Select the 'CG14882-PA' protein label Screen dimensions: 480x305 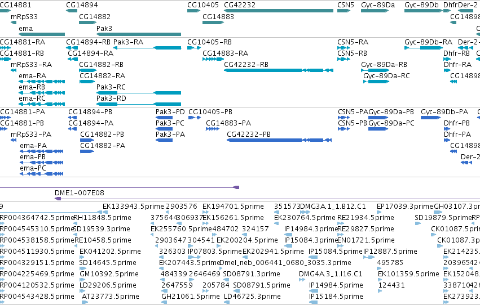pyautogui.click(x=103, y=146)
